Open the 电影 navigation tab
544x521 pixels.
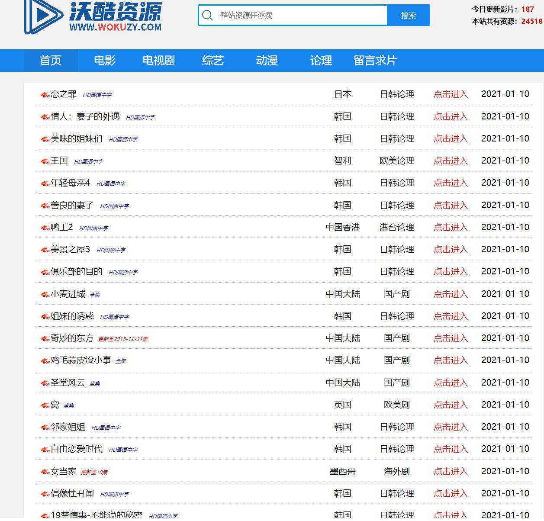[105, 61]
